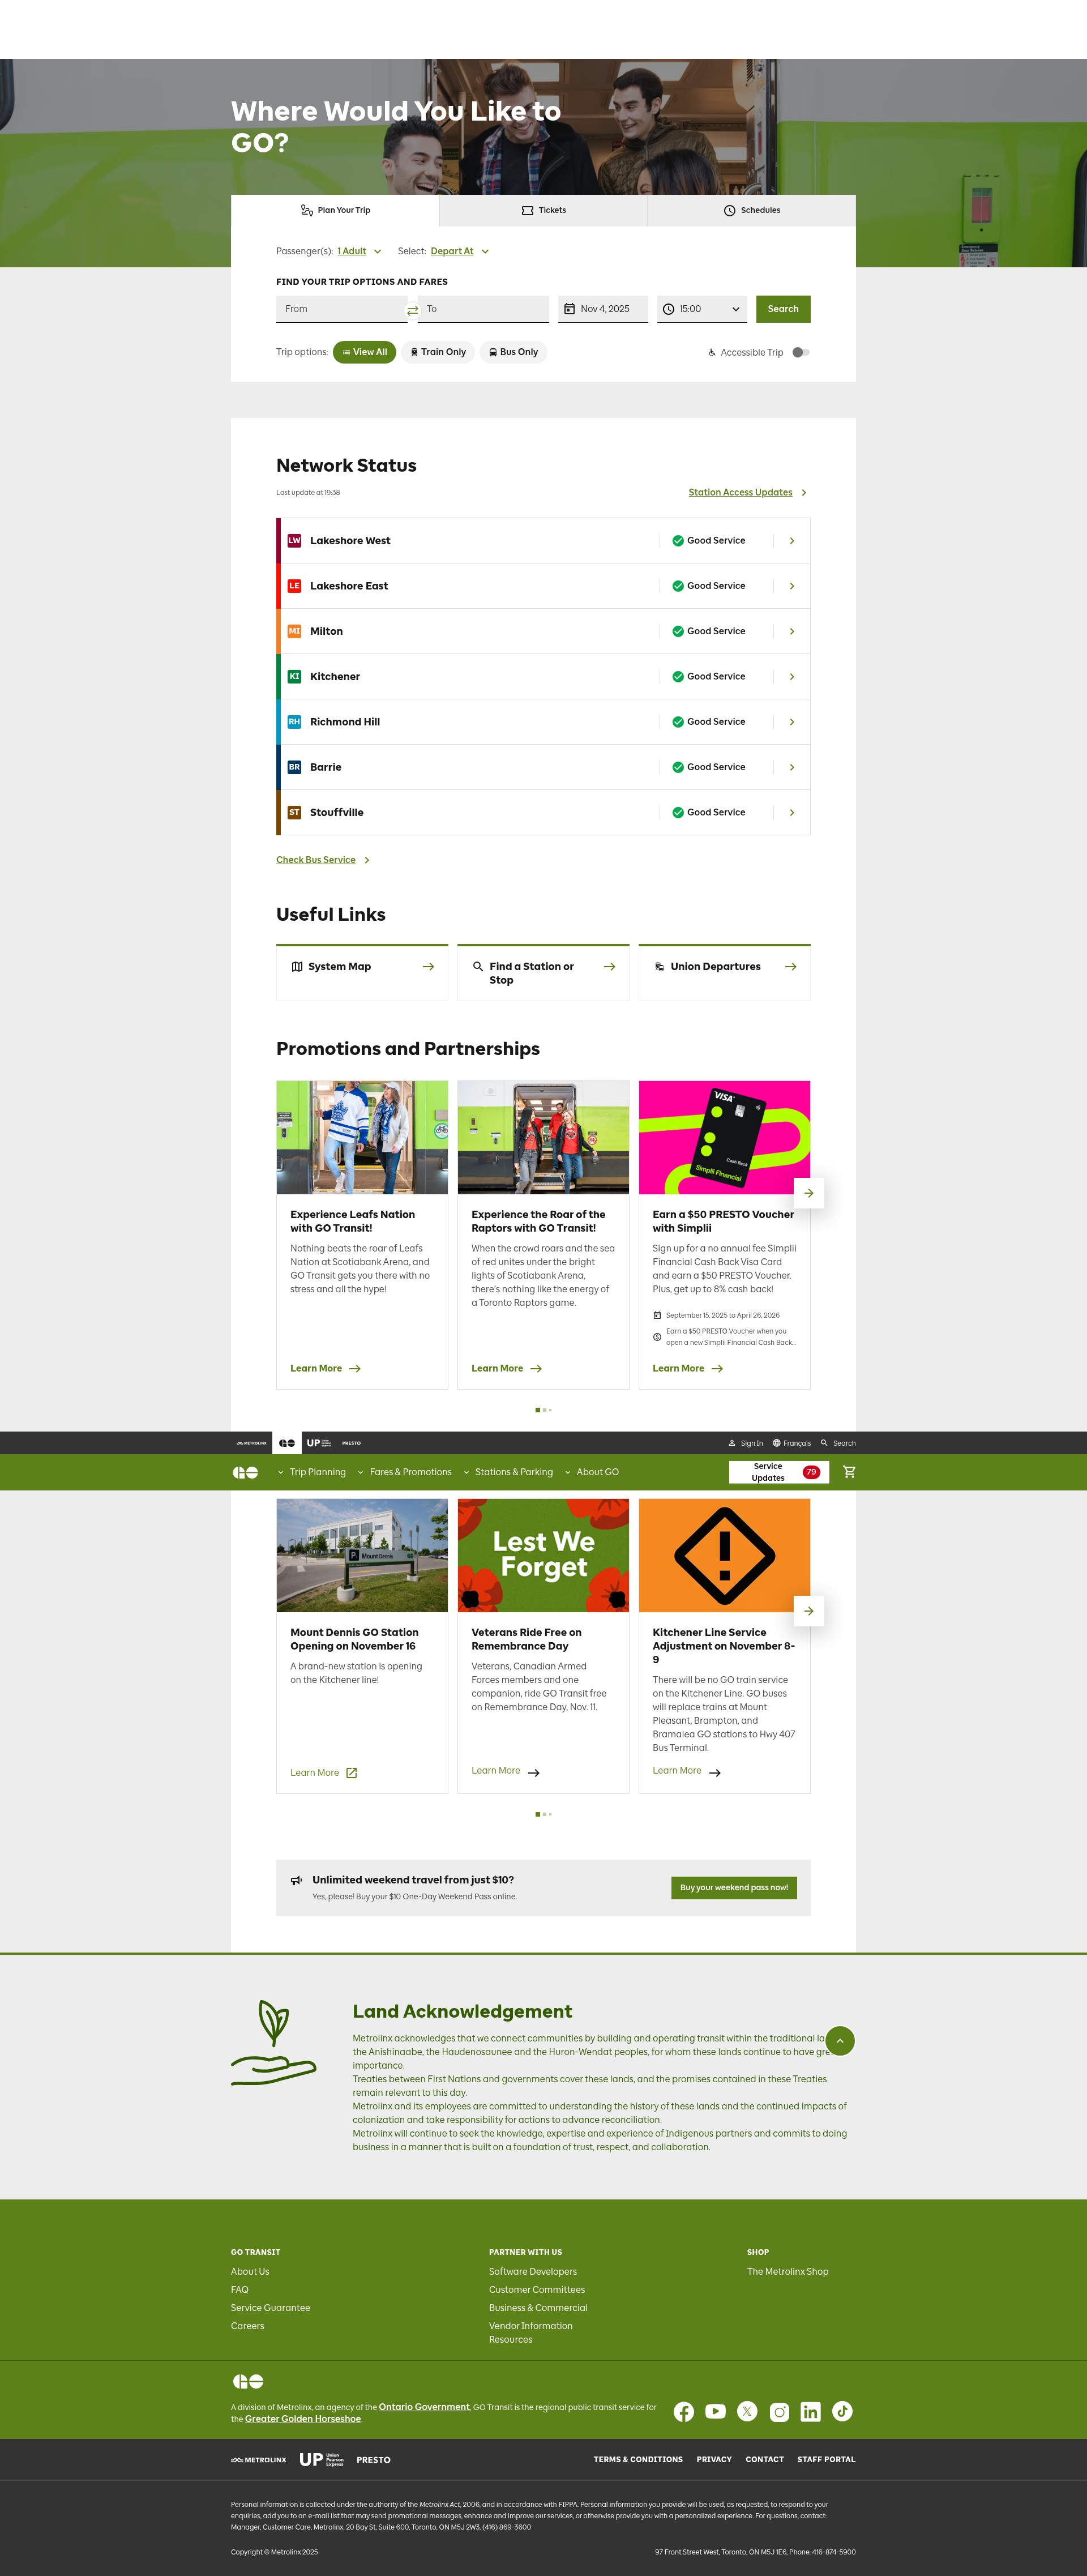The height and width of the screenshot is (2576, 1087).
Task: Toggle the Accessible Trip switch
Action: point(800,352)
